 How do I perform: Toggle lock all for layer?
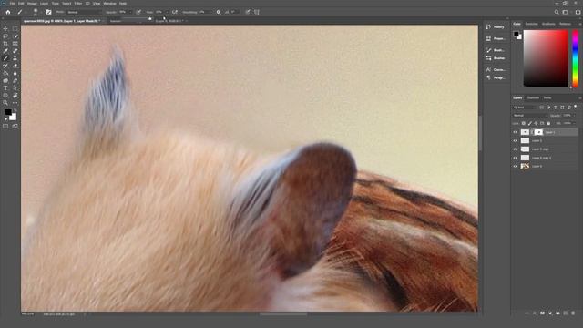click(548, 123)
